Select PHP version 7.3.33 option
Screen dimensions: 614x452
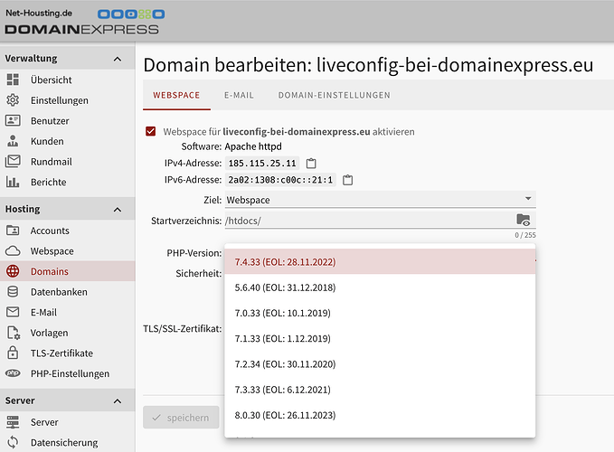point(380,390)
